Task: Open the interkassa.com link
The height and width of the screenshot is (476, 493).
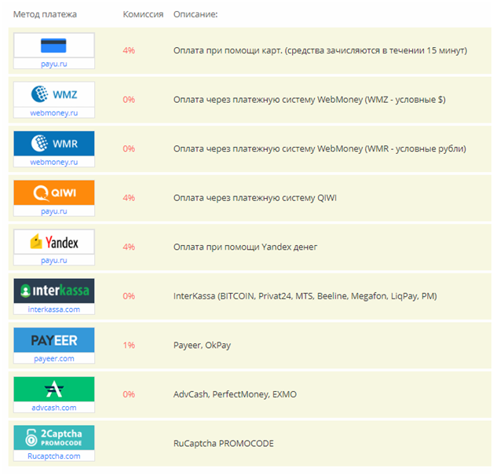Action: (x=53, y=309)
